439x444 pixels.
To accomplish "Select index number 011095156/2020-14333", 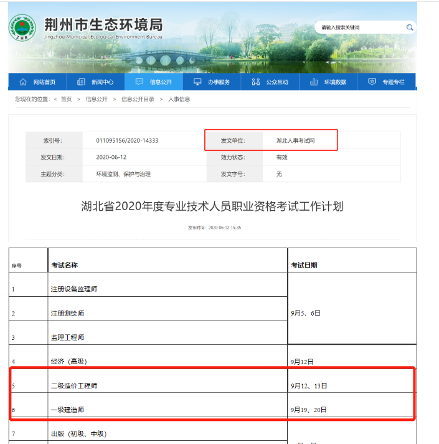I will point(127,141).
